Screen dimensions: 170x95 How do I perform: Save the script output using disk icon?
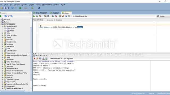[x=40, y=59]
